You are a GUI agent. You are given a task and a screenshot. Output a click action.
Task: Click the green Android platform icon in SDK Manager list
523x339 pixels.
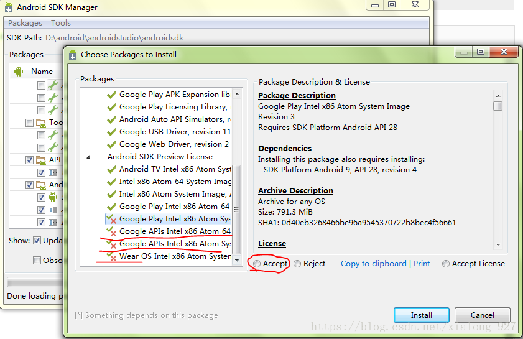coord(53,197)
